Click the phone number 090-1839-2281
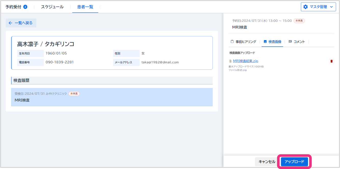Viewport: 340px width, 169px height. coord(60,62)
